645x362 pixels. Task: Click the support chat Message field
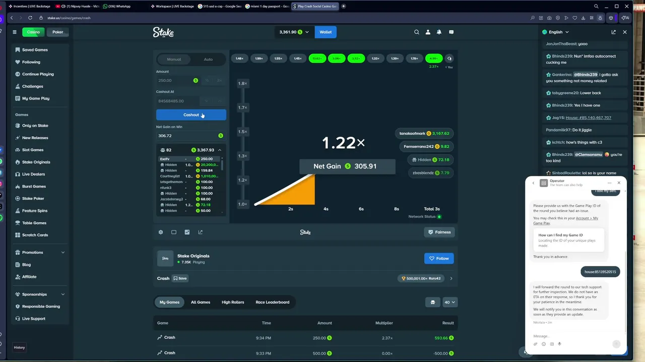pos(572,336)
